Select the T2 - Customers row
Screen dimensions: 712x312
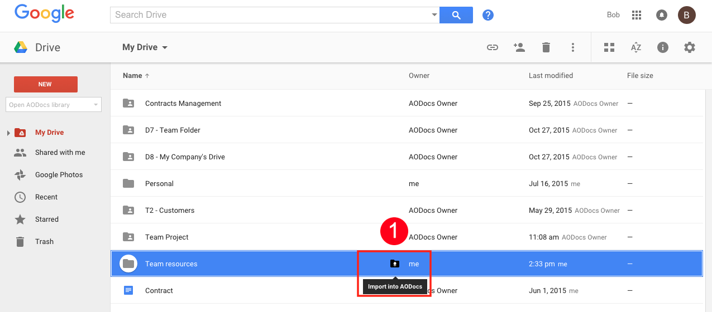[407, 211]
